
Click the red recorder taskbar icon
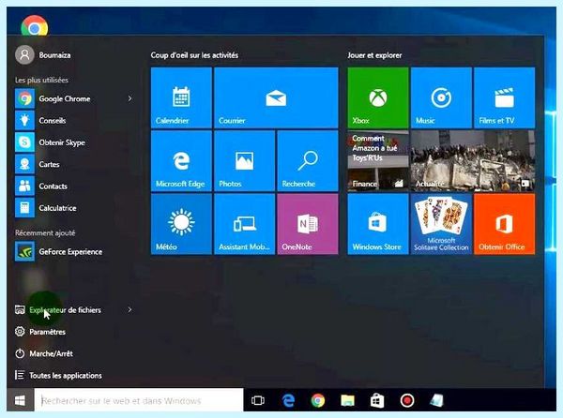(407, 400)
